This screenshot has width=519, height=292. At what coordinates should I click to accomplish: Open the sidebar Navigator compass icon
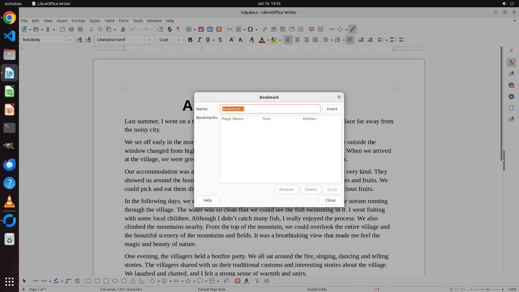511,97
